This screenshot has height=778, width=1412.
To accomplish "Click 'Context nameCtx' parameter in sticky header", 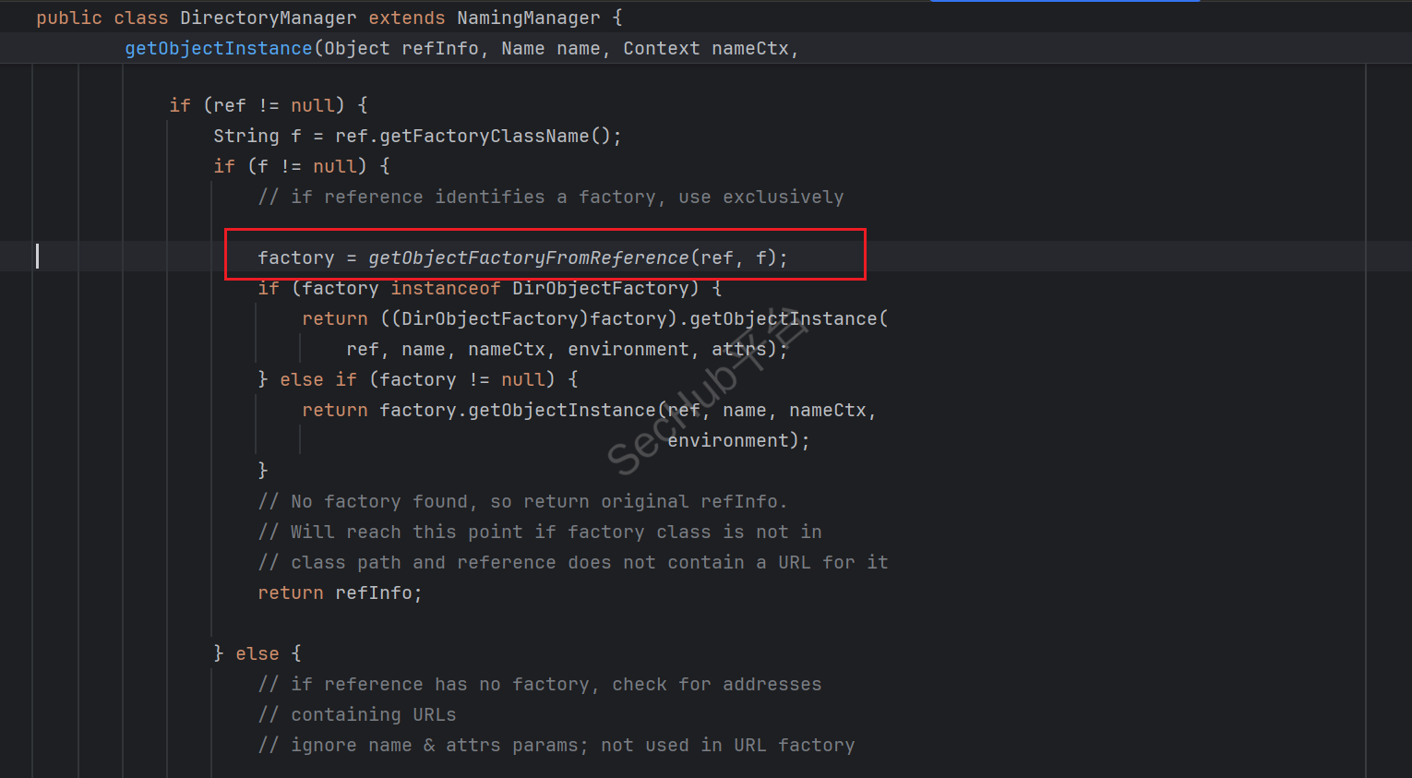I will [x=706, y=48].
